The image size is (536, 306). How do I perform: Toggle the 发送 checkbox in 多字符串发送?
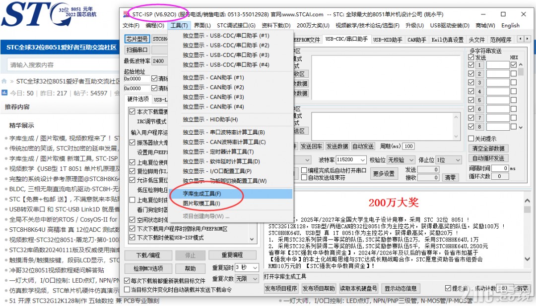pos(471,57)
